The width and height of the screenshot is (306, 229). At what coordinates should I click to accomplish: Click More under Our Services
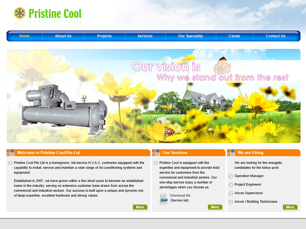(x=215, y=207)
